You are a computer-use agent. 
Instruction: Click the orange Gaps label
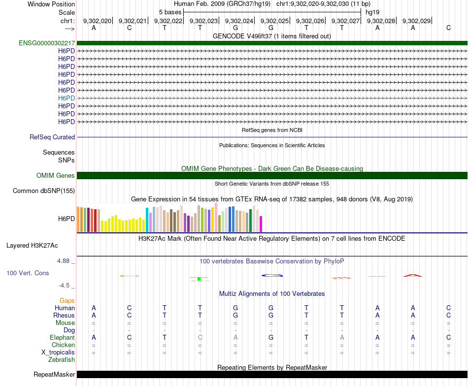pyautogui.click(x=67, y=301)
